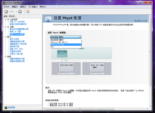Select 查看 HDCP 状态 task
Image resolution: width=155 pixels, height=113 pixels.
pos(16,49)
